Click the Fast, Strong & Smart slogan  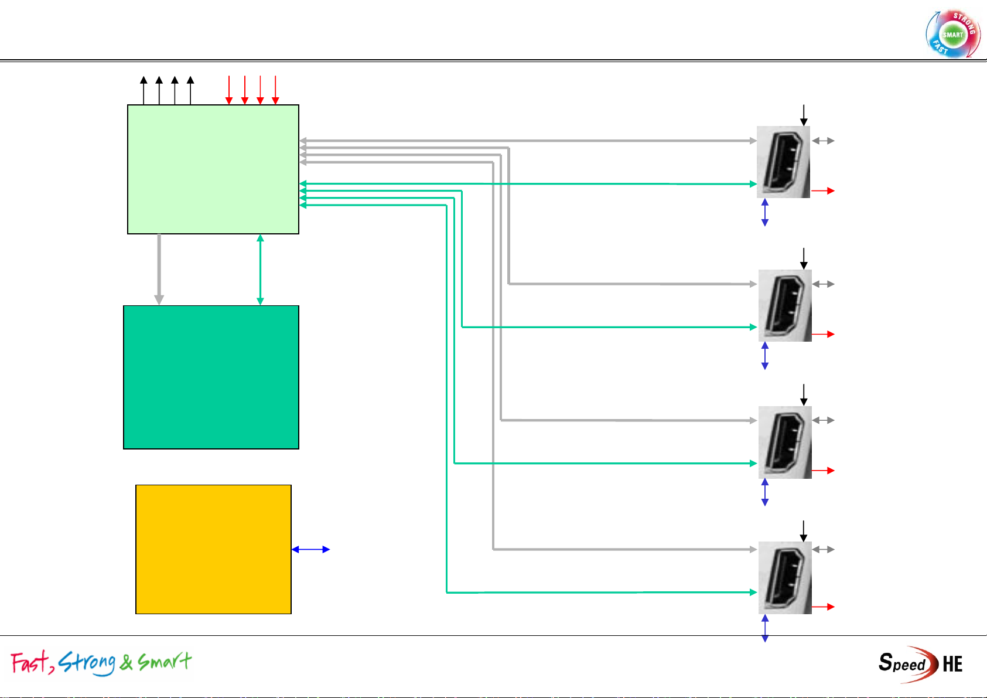click(101, 663)
